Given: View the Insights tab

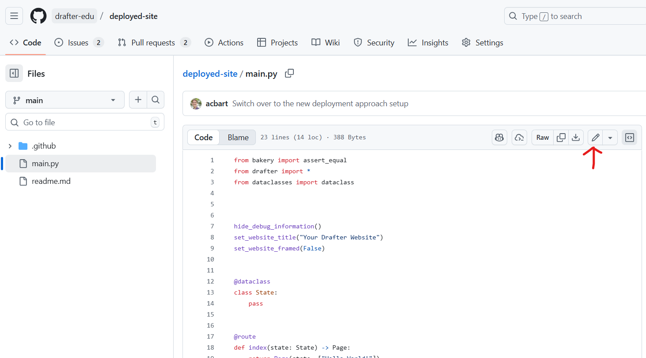Looking at the screenshot, I should coord(428,43).
